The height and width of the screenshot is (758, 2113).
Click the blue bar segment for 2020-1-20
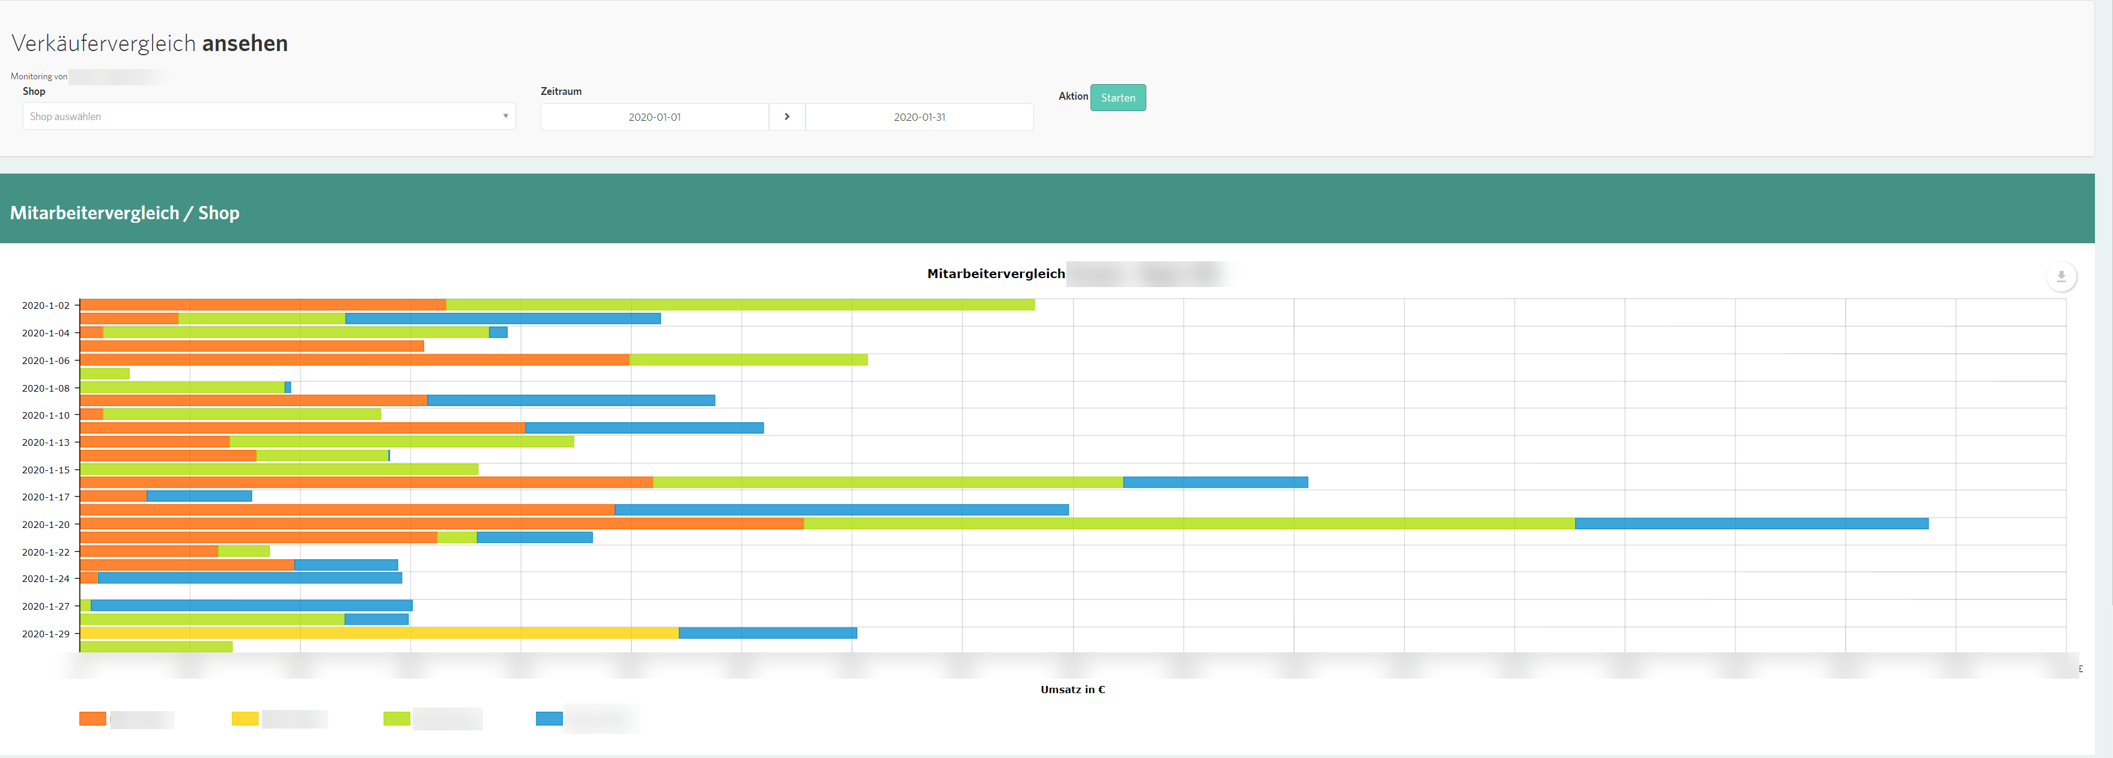[x=1751, y=523]
